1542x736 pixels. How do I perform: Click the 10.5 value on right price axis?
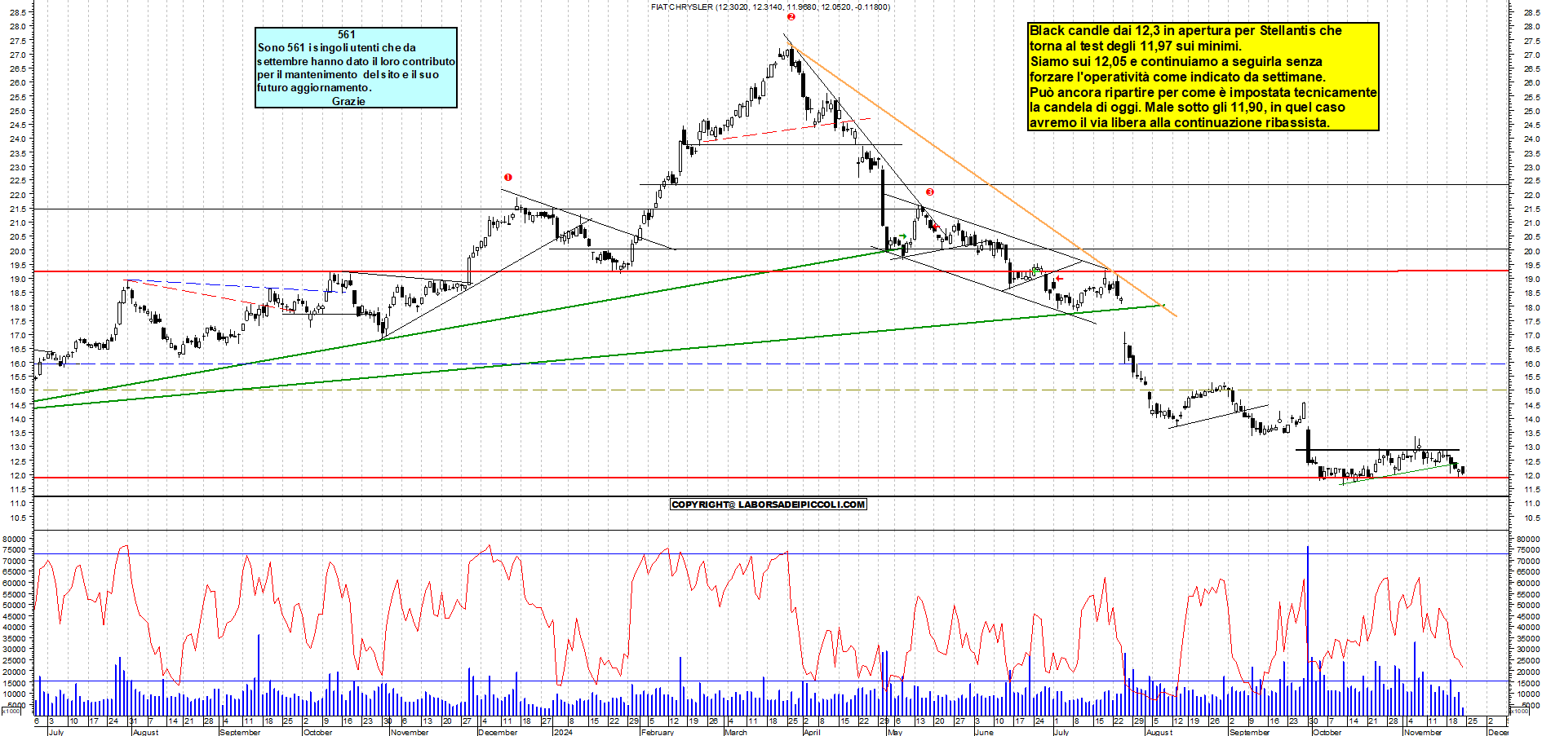click(x=1531, y=518)
